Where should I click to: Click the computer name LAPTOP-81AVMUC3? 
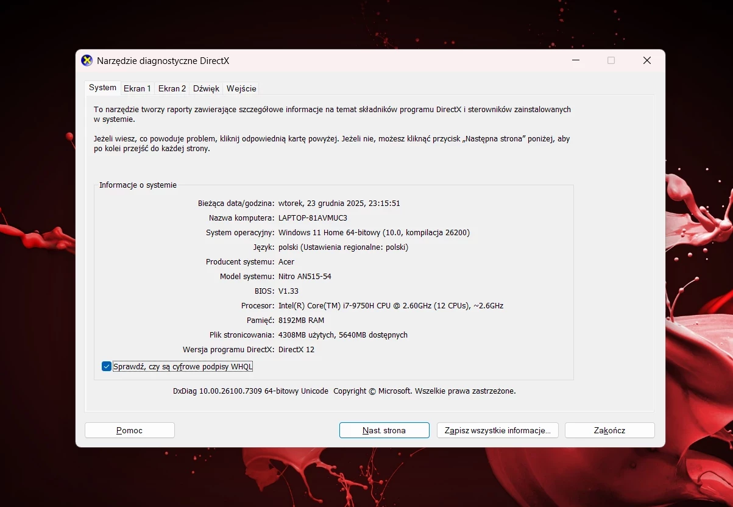coord(313,218)
